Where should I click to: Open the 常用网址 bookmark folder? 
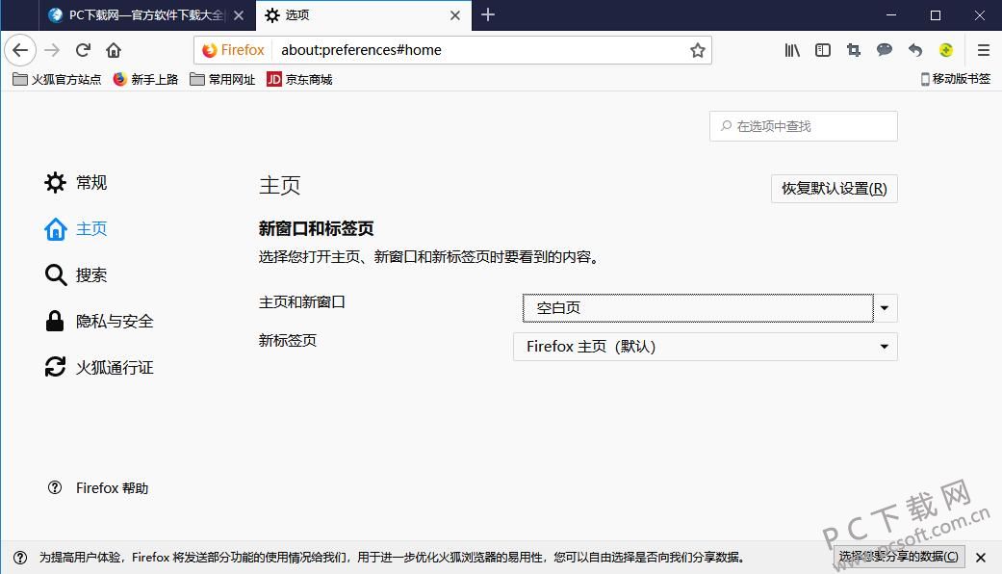222,79
